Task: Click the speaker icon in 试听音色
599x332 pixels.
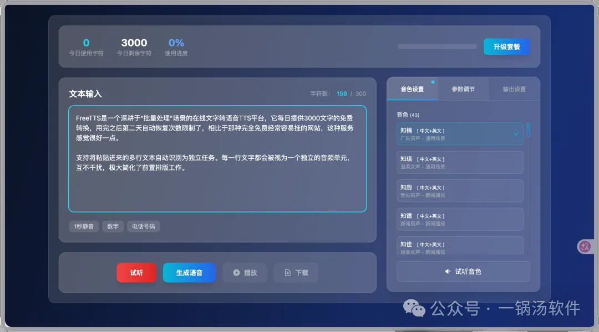Action: click(448, 271)
